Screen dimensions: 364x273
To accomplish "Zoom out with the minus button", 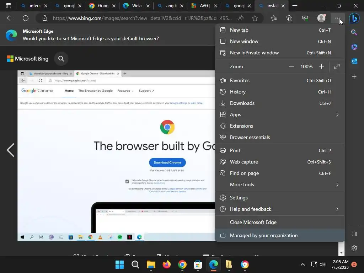I will (x=291, y=66).
